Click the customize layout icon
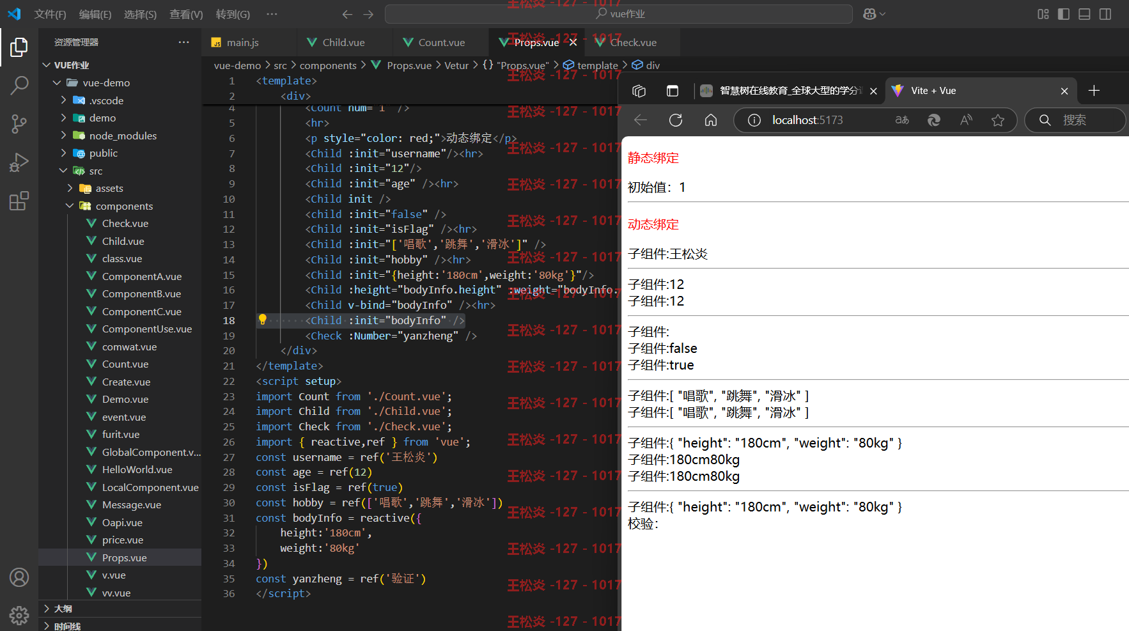The image size is (1129, 631). click(x=1043, y=14)
